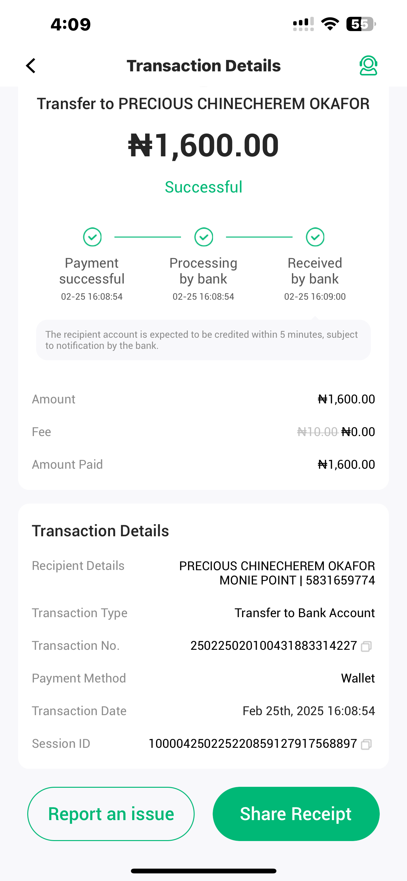
Task: Copy the Session ID via copy icon
Action: click(x=366, y=745)
